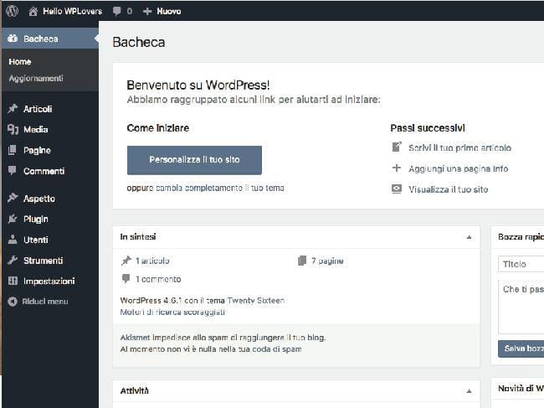Open the Scrivi il tuo primo articolo link
Viewport: 544px width, 408px height.
click(x=459, y=147)
